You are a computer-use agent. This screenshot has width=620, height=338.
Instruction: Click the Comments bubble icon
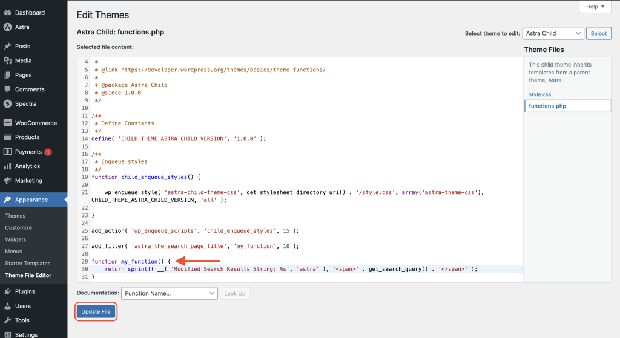click(x=7, y=89)
